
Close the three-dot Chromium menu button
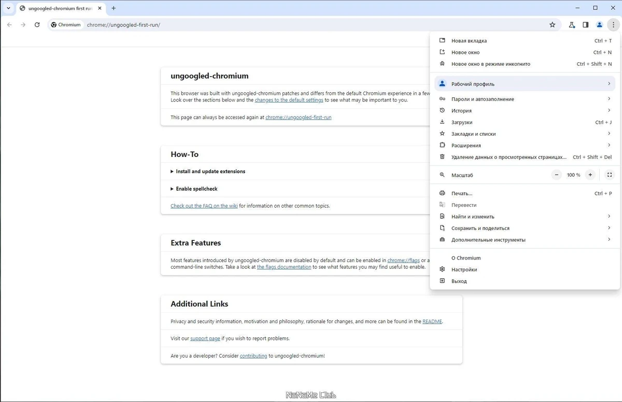coord(613,24)
